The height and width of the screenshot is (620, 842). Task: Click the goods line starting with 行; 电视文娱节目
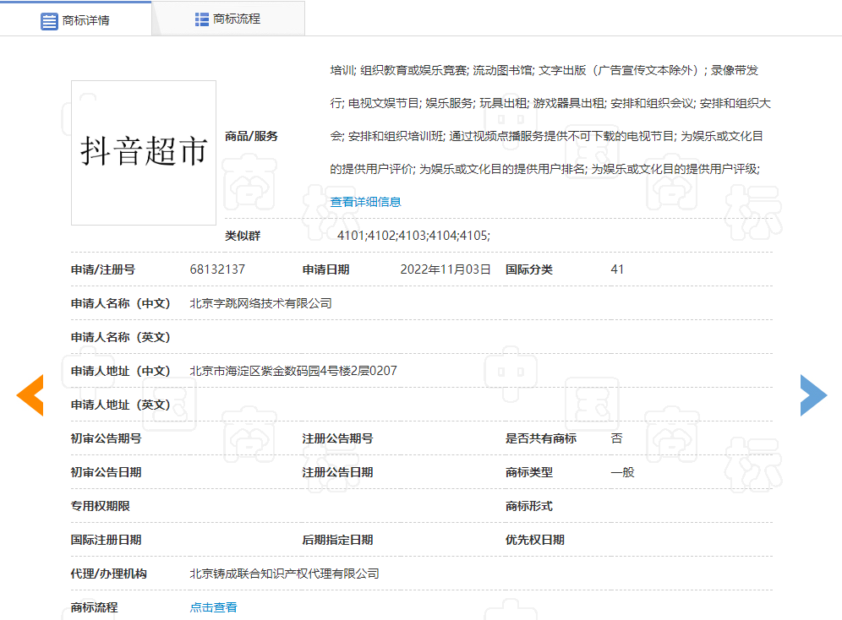[x=550, y=103]
